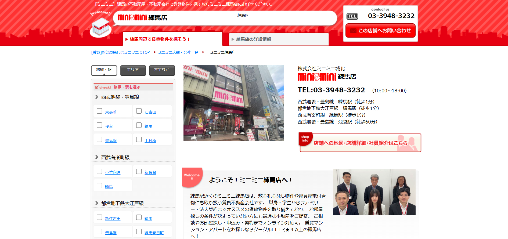Check 練馬 under 都営地下鉄大江戸線
The height and width of the screenshot is (239, 508).
click(x=139, y=217)
